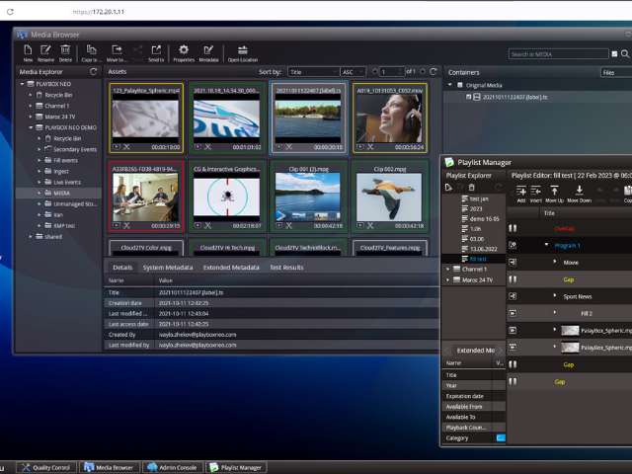
Task: Click the Move to toolbar icon
Action: click(117, 49)
